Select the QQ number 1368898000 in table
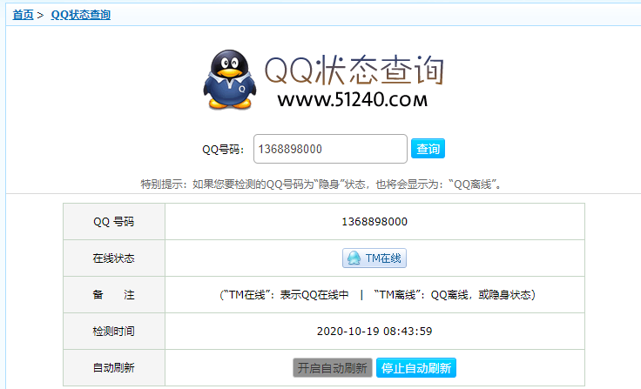 (x=374, y=221)
